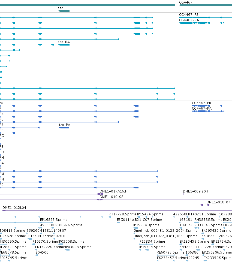The image size is (232, 262).
Task: Open the EK106926.5prime EST
Action: 68,225
